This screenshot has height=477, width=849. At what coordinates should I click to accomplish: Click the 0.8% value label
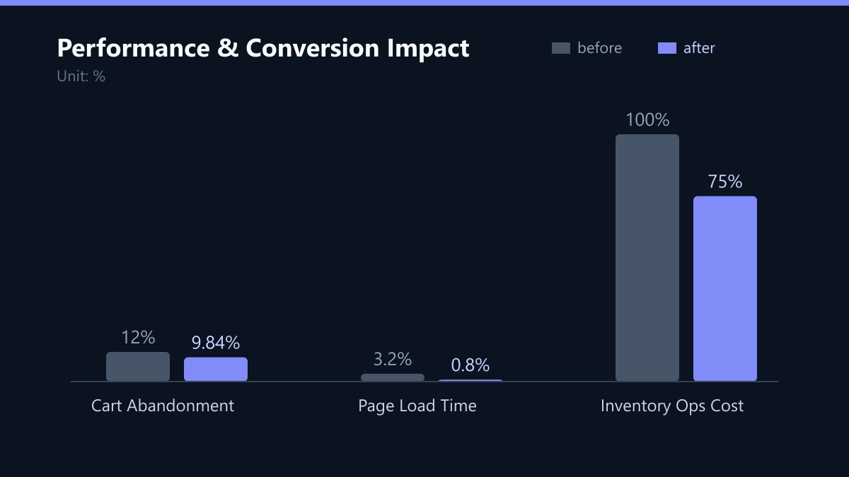point(470,365)
